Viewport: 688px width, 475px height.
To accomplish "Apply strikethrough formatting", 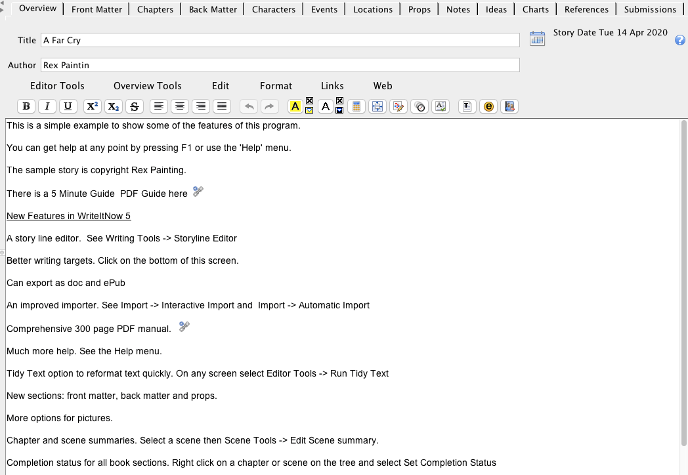I will click(x=135, y=106).
